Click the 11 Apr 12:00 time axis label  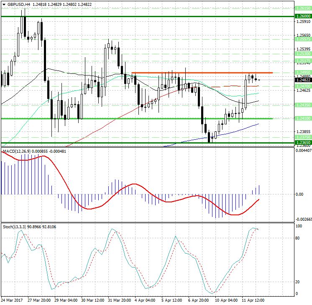[x=253, y=300]
